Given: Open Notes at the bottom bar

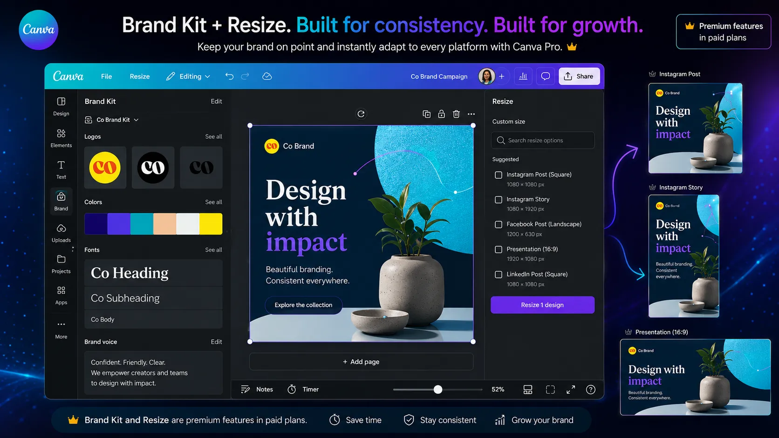Looking at the screenshot, I should click(x=257, y=389).
